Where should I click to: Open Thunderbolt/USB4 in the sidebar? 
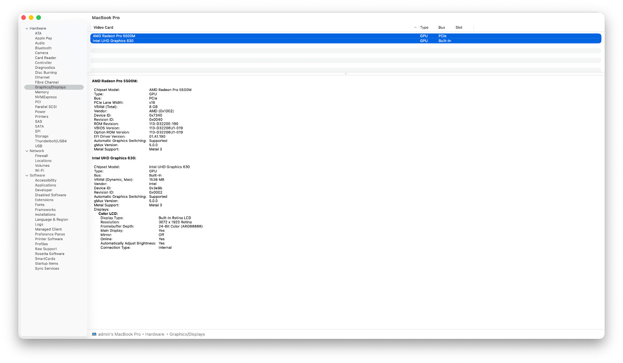[51, 141]
